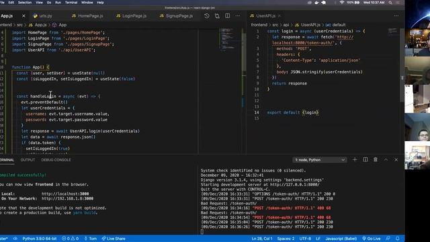
Task: Select the UserAPI.js tab in right editor
Action: 263,16
